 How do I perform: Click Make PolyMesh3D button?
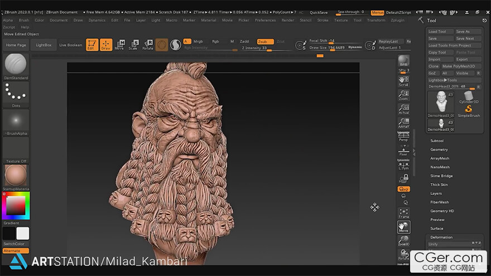(x=461, y=66)
